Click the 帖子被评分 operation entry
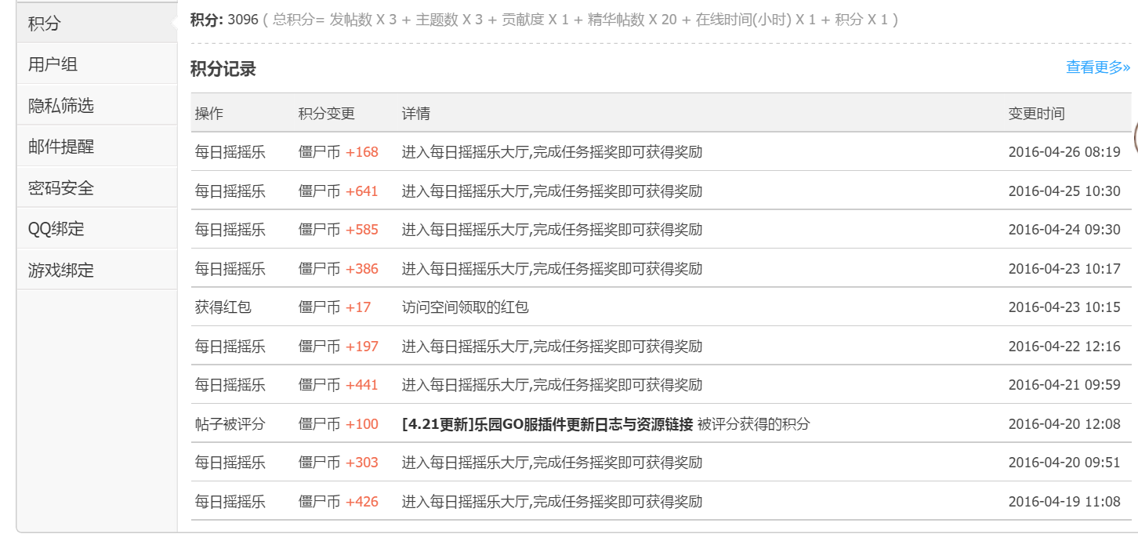The width and height of the screenshot is (1138, 541). [x=230, y=424]
